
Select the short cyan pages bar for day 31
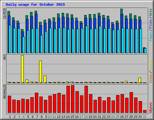pyautogui.click(x=145, y=51)
